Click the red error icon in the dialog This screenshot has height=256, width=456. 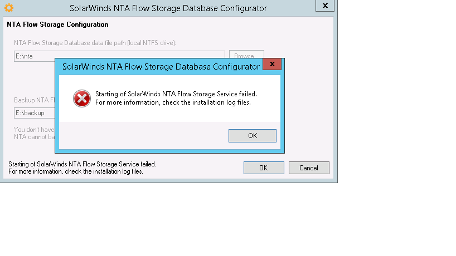(81, 99)
